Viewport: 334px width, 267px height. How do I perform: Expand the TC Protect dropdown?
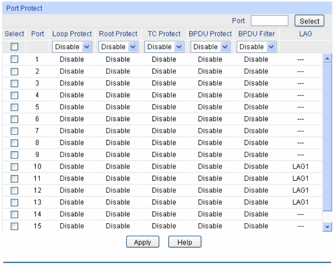[x=164, y=47]
